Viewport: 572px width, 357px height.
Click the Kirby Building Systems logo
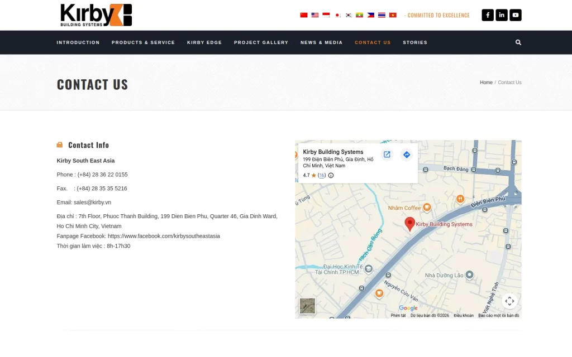tap(96, 15)
